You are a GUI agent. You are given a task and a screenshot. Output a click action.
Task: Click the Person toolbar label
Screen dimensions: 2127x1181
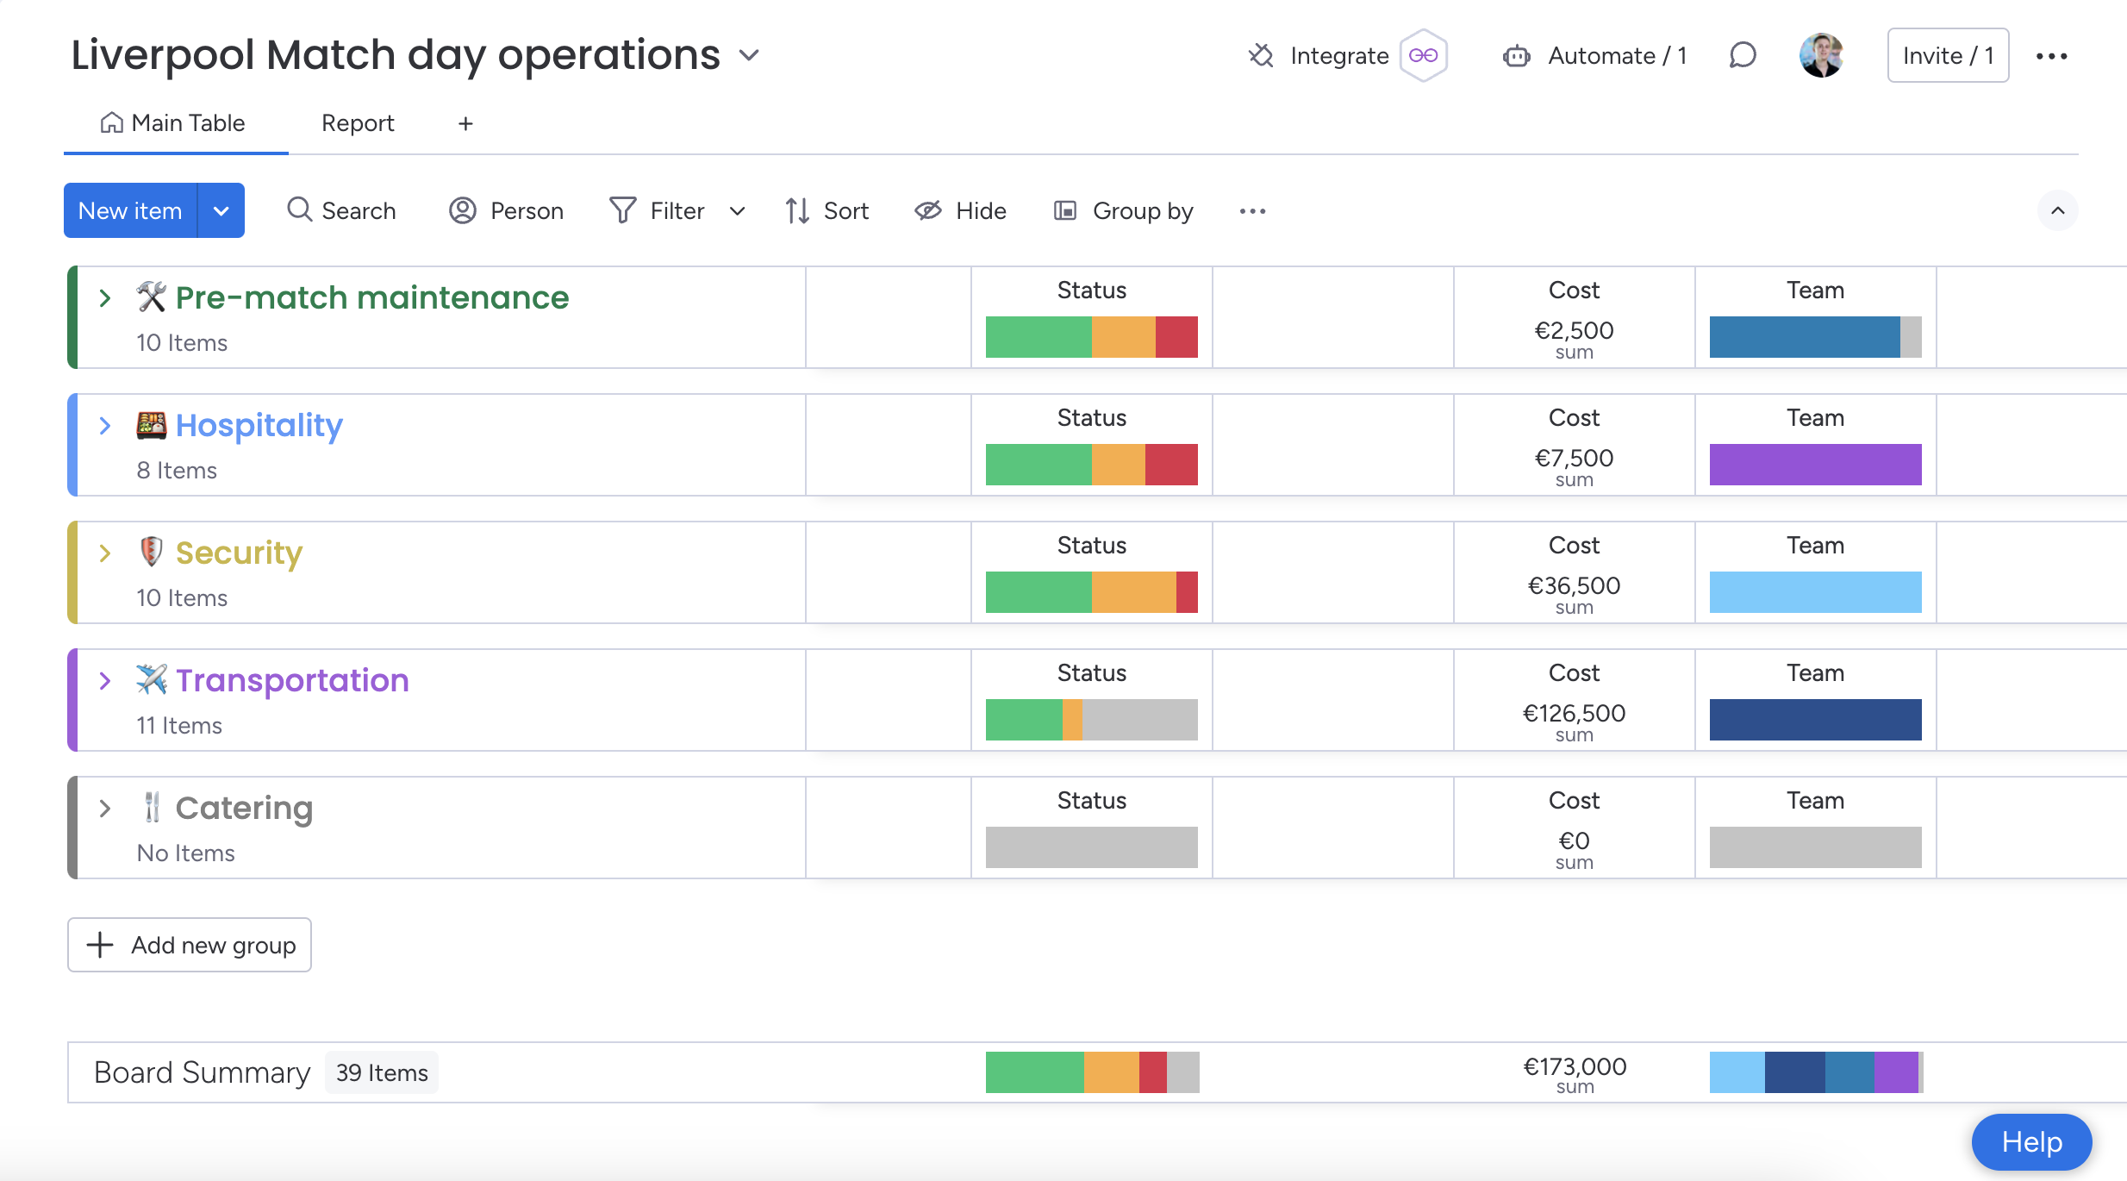click(x=527, y=211)
